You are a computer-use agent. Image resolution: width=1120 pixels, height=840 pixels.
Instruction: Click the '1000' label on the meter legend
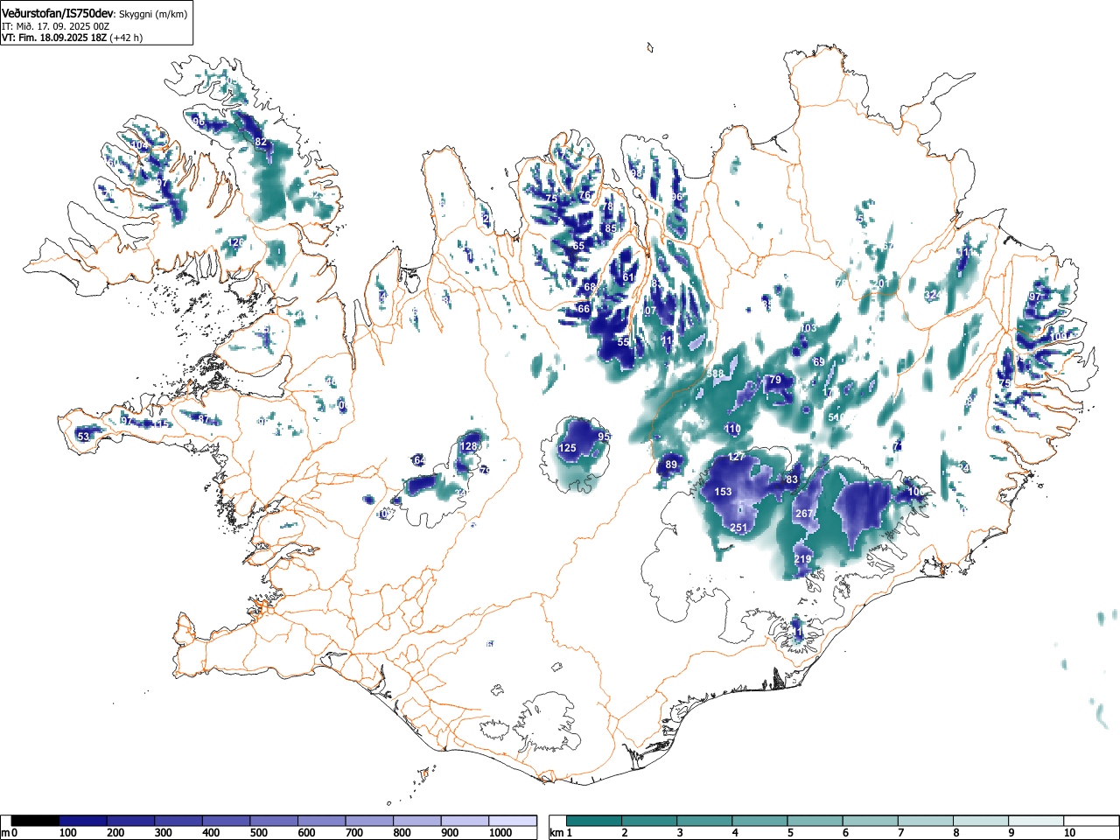point(500,833)
